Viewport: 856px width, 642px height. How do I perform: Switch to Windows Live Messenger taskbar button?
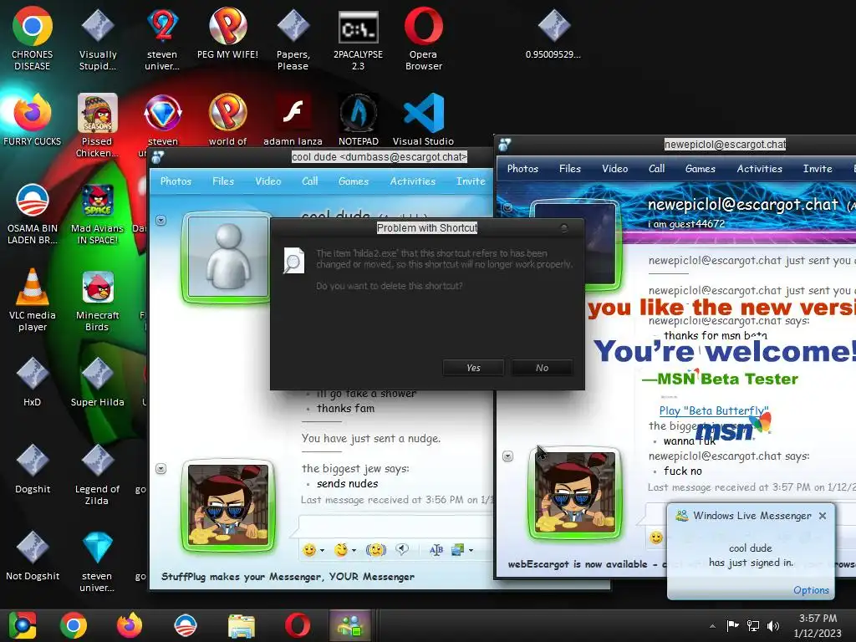(350, 625)
